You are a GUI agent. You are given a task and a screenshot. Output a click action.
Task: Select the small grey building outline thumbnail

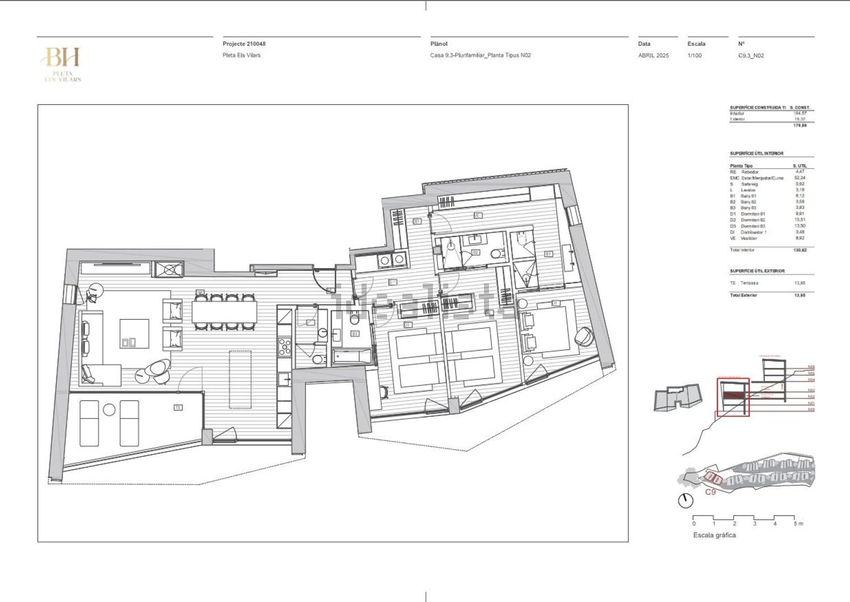coord(678,398)
